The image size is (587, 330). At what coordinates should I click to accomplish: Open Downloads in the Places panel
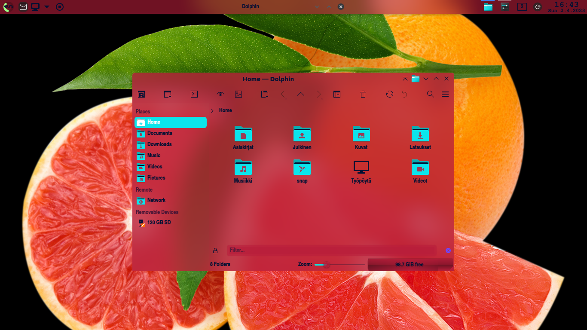pos(171,144)
